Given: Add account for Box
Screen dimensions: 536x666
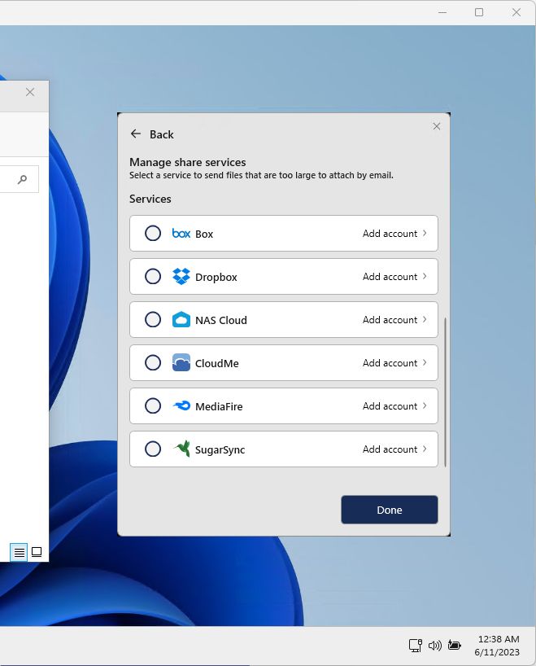Looking at the screenshot, I should point(390,234).
